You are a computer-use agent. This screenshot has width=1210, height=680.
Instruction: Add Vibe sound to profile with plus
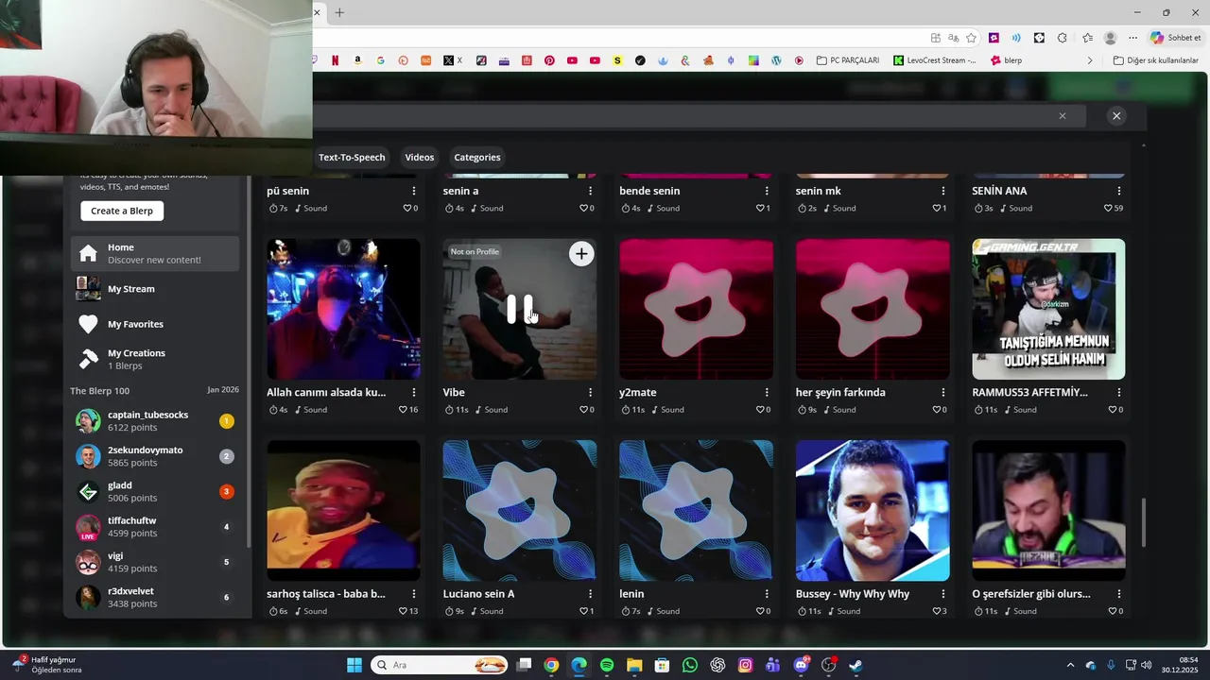point(581,253)
